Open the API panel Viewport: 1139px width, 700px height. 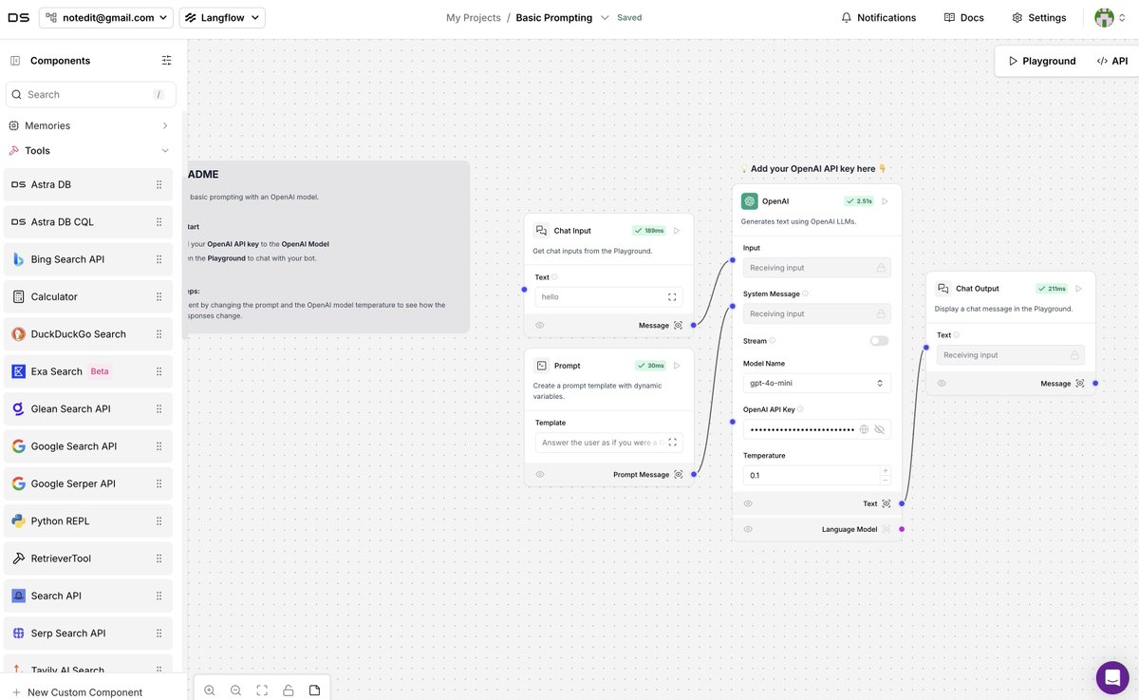(x=1112, y=61)
